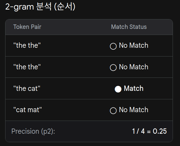Click the "(순서)" text in the heading
180x146 pixels.
coord(65,7)
